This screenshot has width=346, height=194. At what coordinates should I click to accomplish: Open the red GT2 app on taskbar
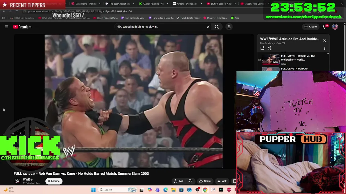[229, 190]
